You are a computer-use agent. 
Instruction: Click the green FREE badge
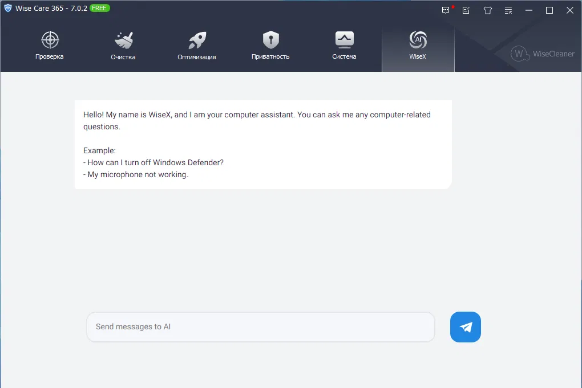pos(99,8)
